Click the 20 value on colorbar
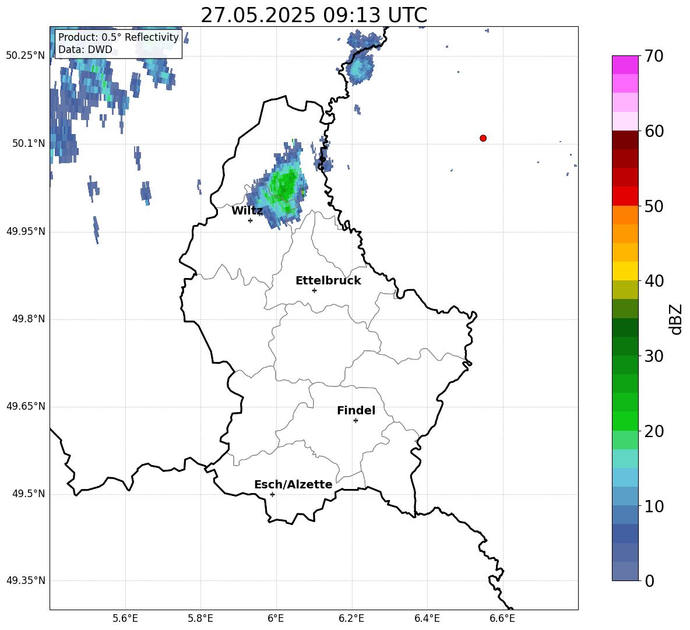Viewport: 690px width, 630px height. tap(654, 431)
